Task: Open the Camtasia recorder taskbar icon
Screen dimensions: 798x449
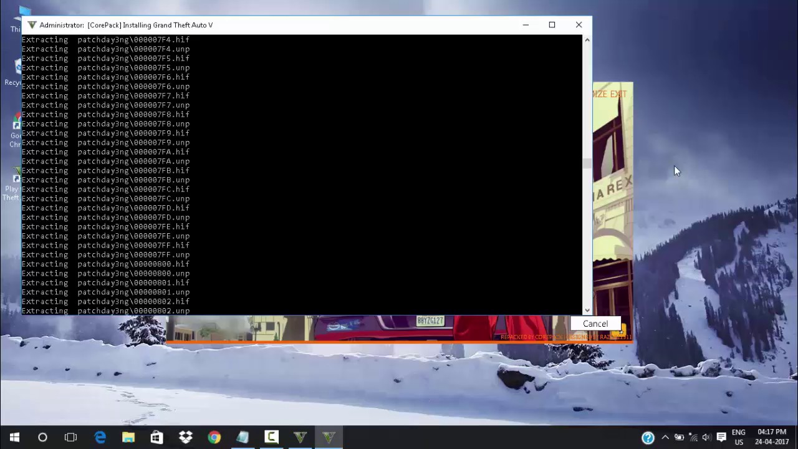Action: tap(271, 438)
